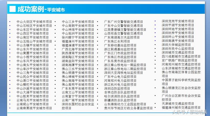
Task: Click the text 中山东区平安城市项目
Action: coord(33,29)
